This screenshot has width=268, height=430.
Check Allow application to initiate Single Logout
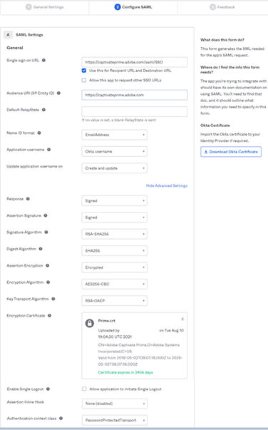click(84, 389)
